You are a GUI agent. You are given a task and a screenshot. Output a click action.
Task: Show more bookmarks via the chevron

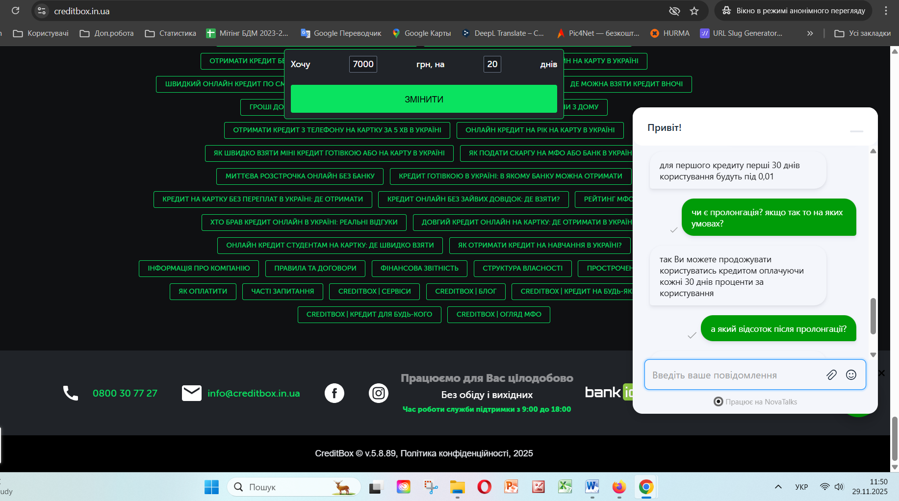pyautogui.click(x=810, y=33)
